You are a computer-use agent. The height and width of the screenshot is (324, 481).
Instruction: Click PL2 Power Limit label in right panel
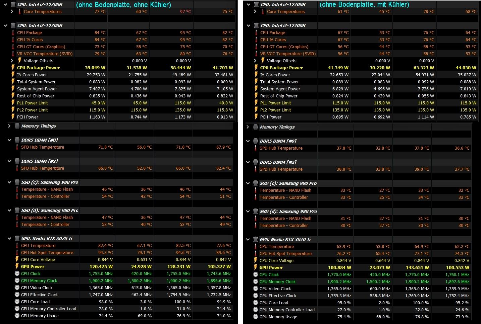click(276, 110)
